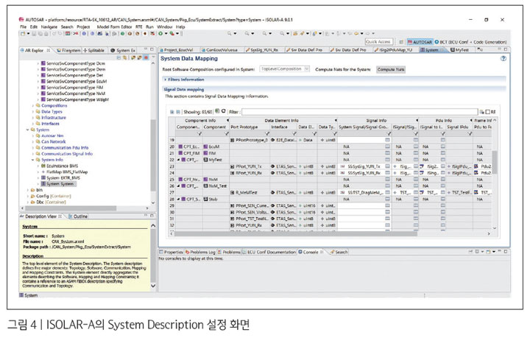
Task: Toggle the RE checkbox next to the Filter field
Action: coord(488,112)
